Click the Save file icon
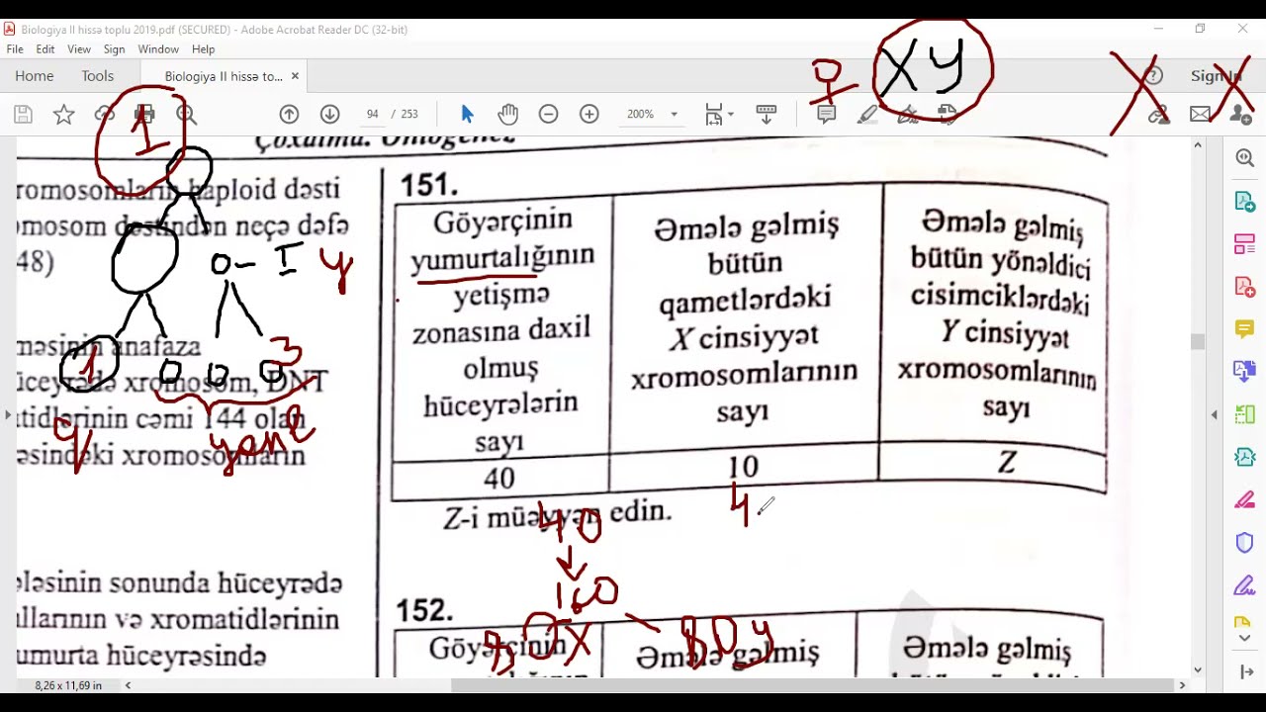Viewport: 1266px width, 712px height. [23, 115]
